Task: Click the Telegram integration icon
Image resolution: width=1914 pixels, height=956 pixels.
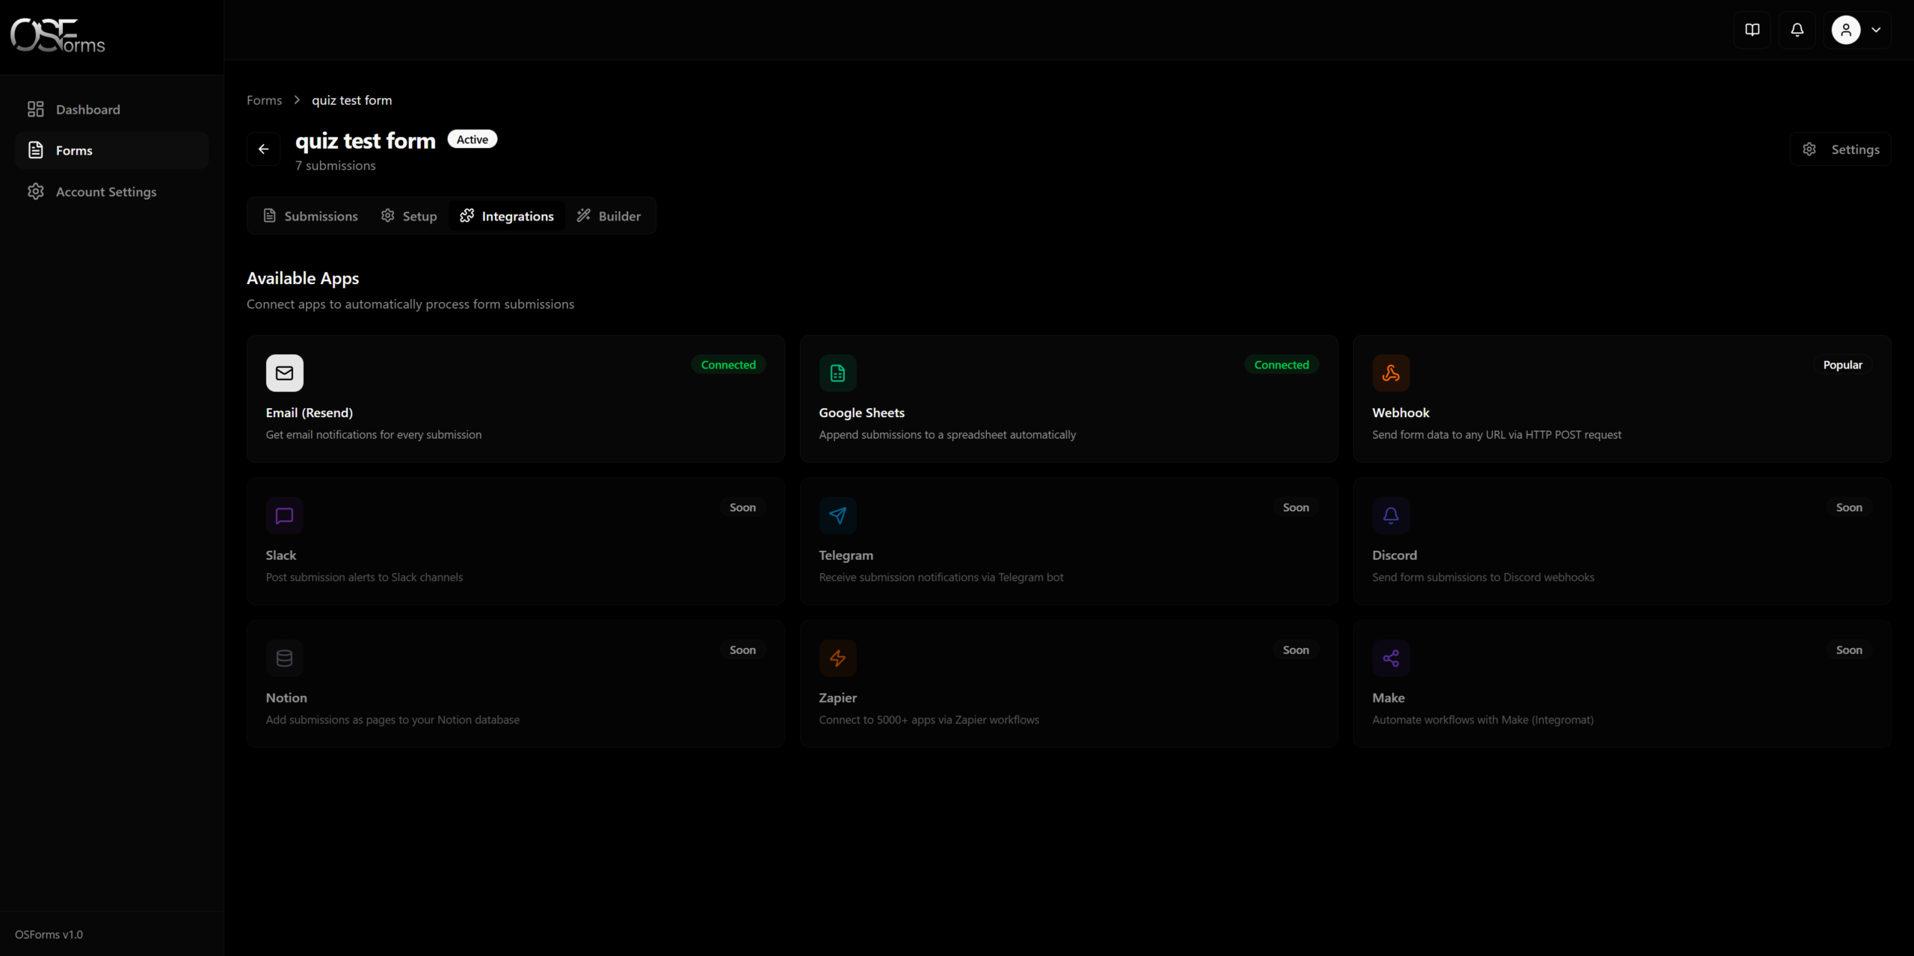Action: (x=837, y=516)
